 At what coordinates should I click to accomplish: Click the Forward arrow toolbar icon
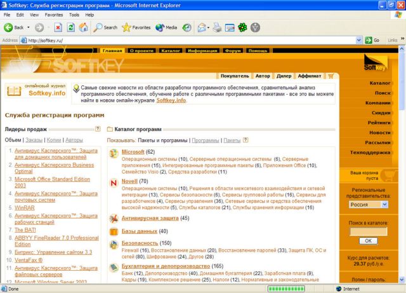click(x=39, y=27)
